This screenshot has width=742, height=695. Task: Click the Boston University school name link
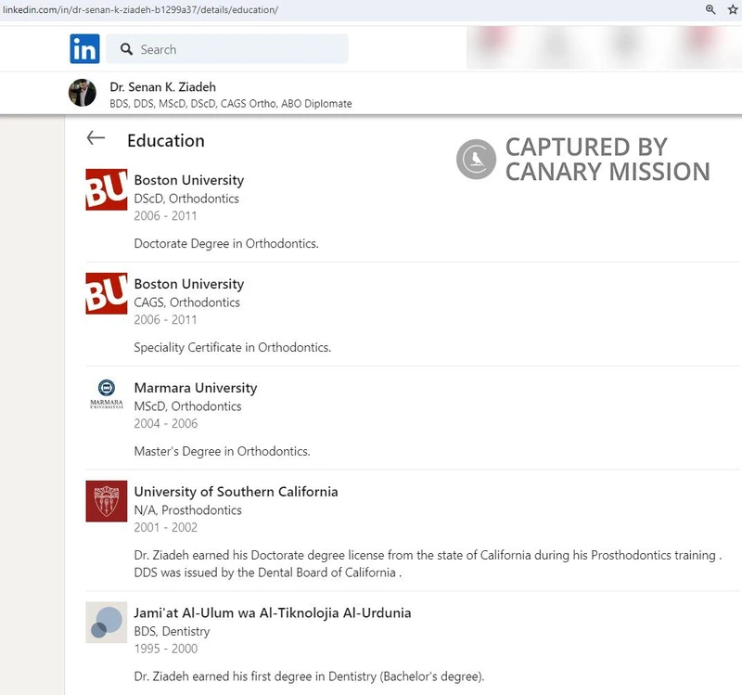(189, 179)
